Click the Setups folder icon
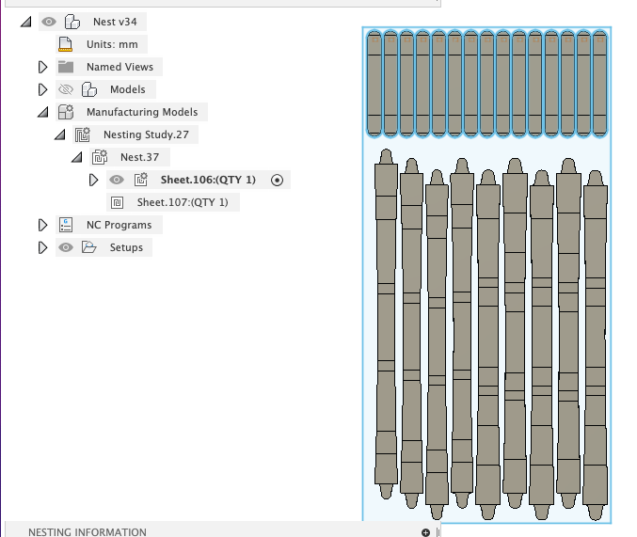This screenshot has height=537, width=637. [x=89, y=247]
